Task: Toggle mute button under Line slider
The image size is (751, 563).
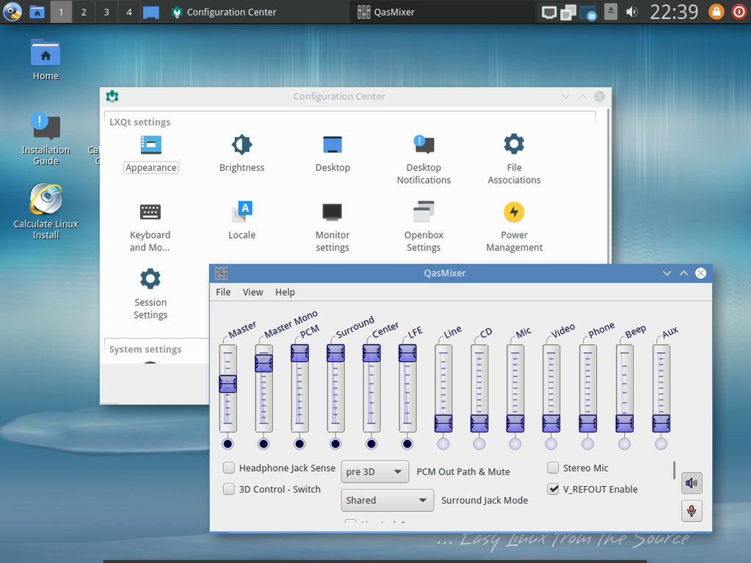Action: [x=443, y=444]
